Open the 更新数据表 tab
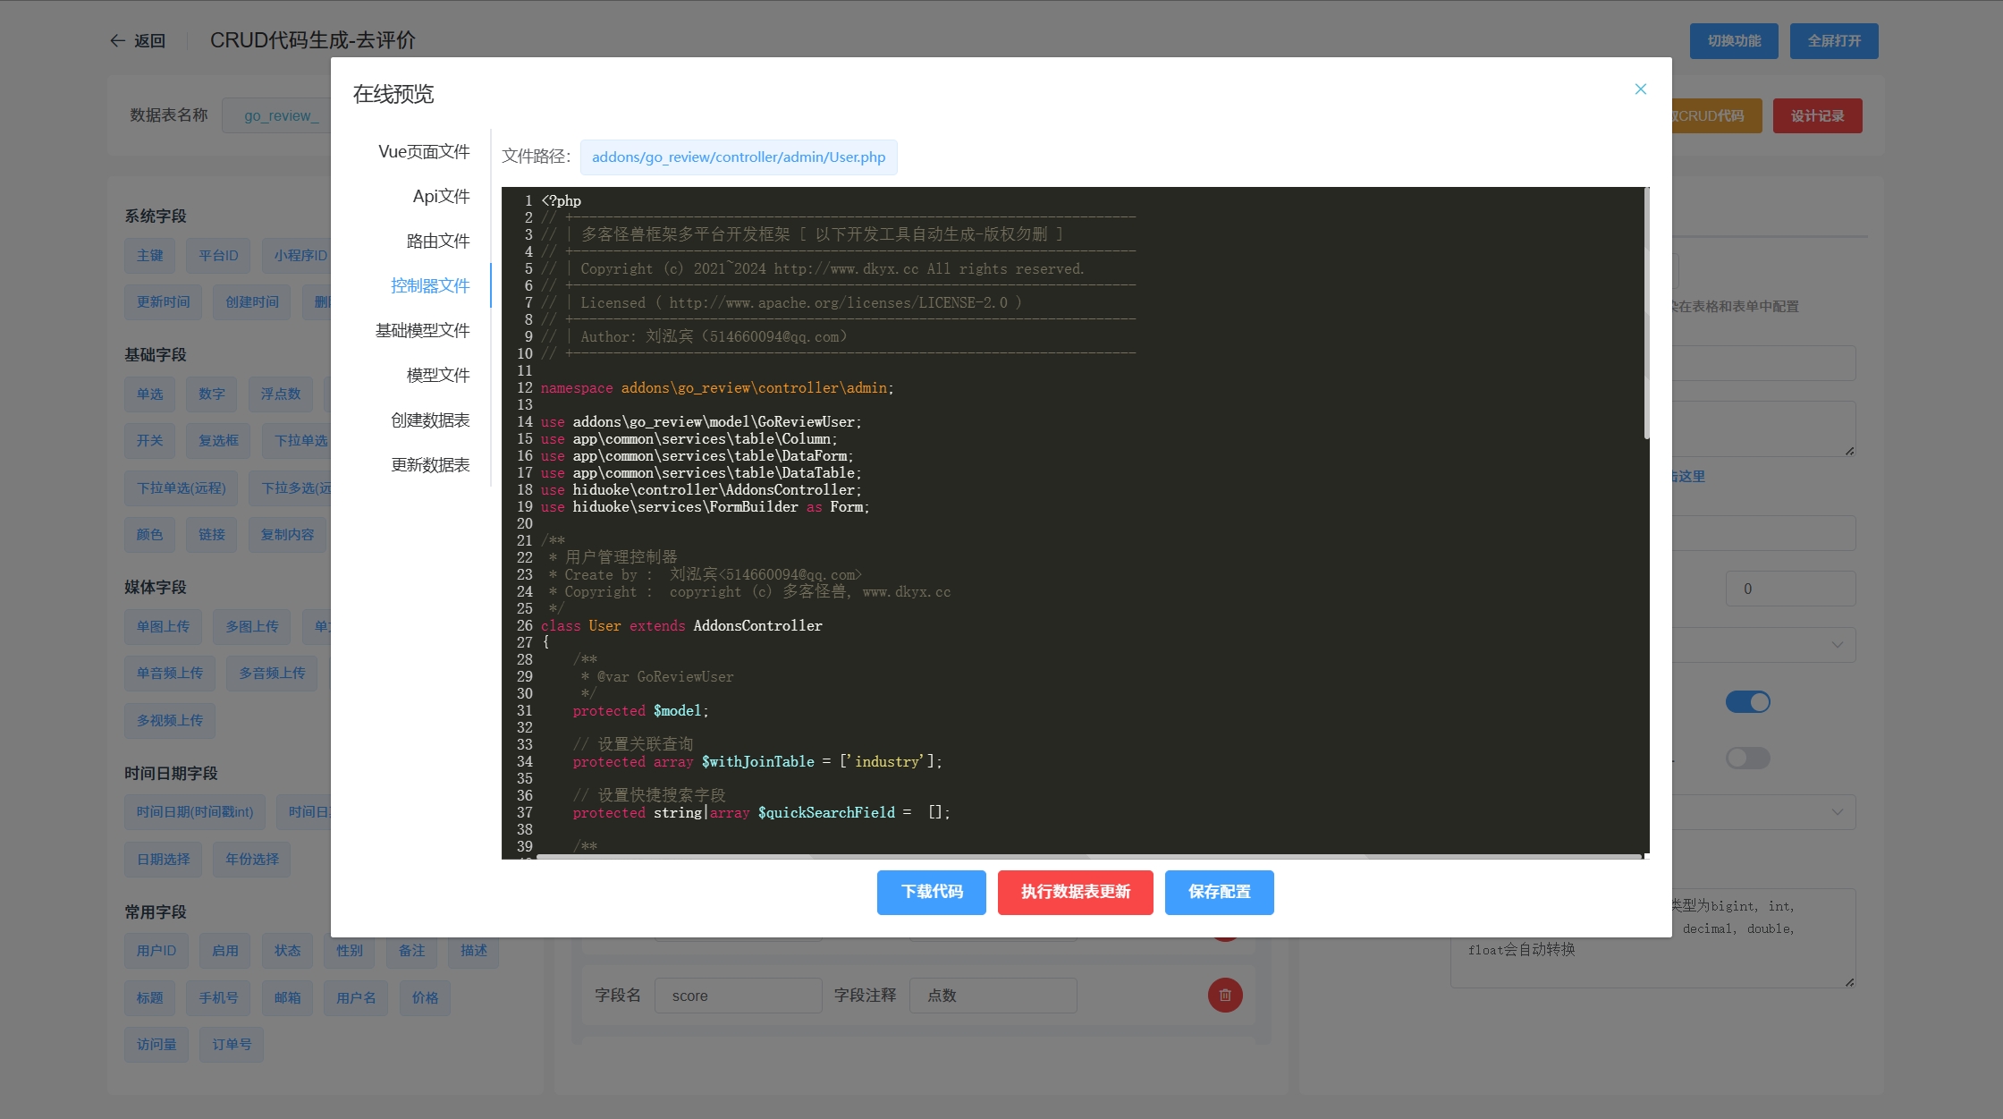This screenshot has width=2003, height=1119. 429,464
